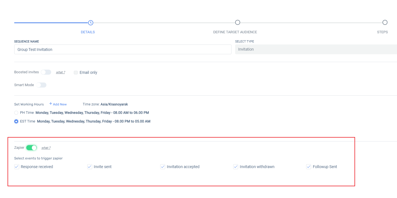Go to DEFINE TARGET AUDIENCE step label
Image resolution: width=397 pixels, height=198 pixels.
[x=235, y=32]
